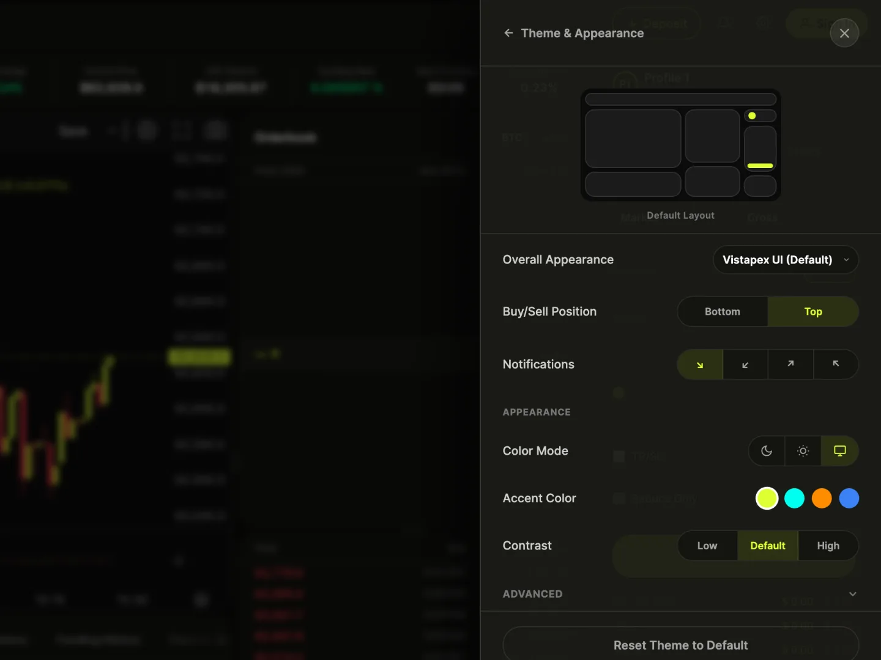This screenshot has height=660, width=881.
Task: Choose bottom-right notification position arrow
Action: [x=700, y=364]
